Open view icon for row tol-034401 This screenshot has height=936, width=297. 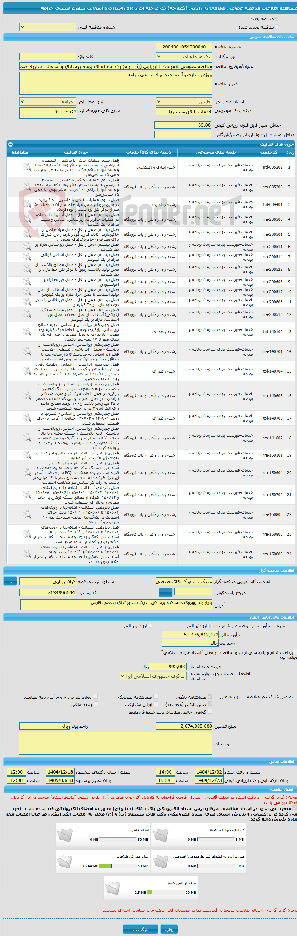26,204
